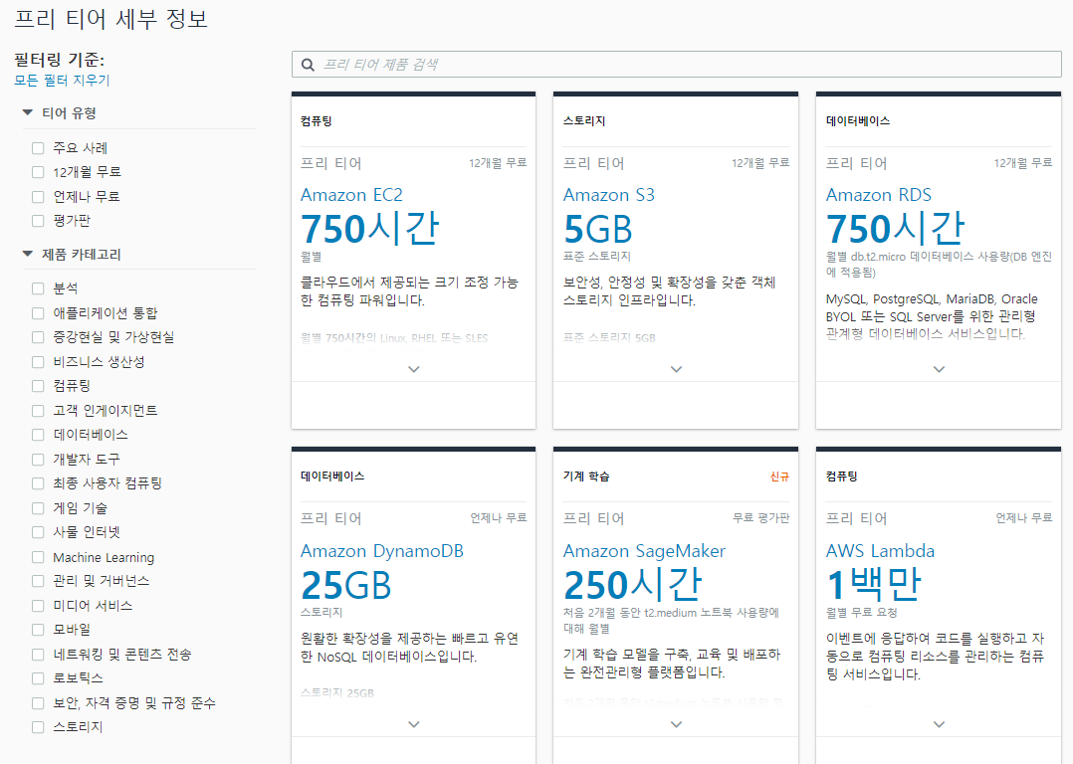Expand the Amazon S3 card chevron
The image size is (1073, 764).
(x=676, y=369)
